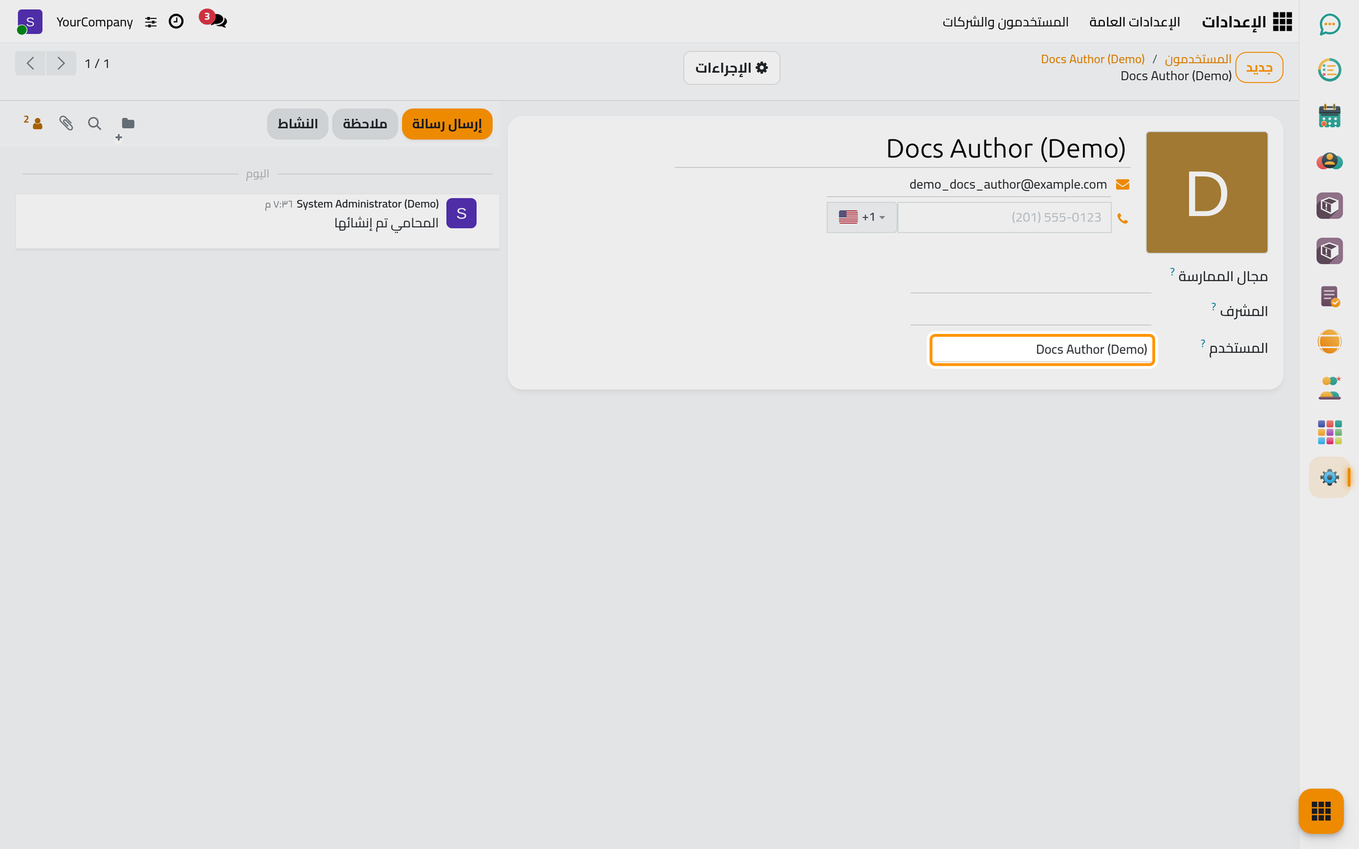
Task: Open the debug sliders icon near YourCompany
Action: click(151, 22)
